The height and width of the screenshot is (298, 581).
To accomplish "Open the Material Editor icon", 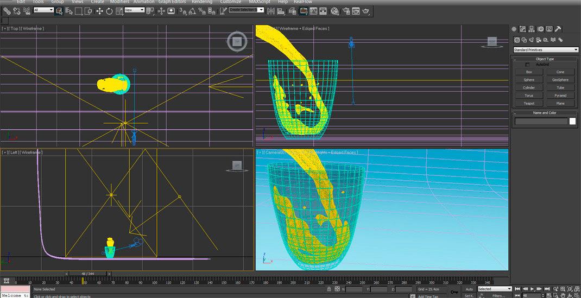I will click(x=334, y=11).
